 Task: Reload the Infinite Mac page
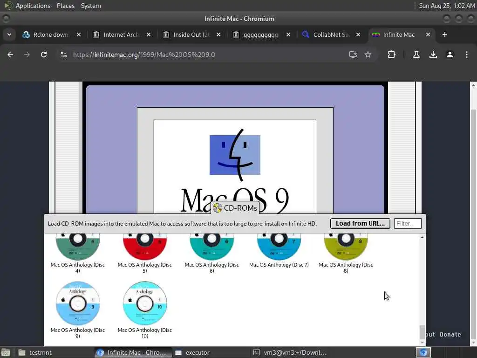point(44,55)
